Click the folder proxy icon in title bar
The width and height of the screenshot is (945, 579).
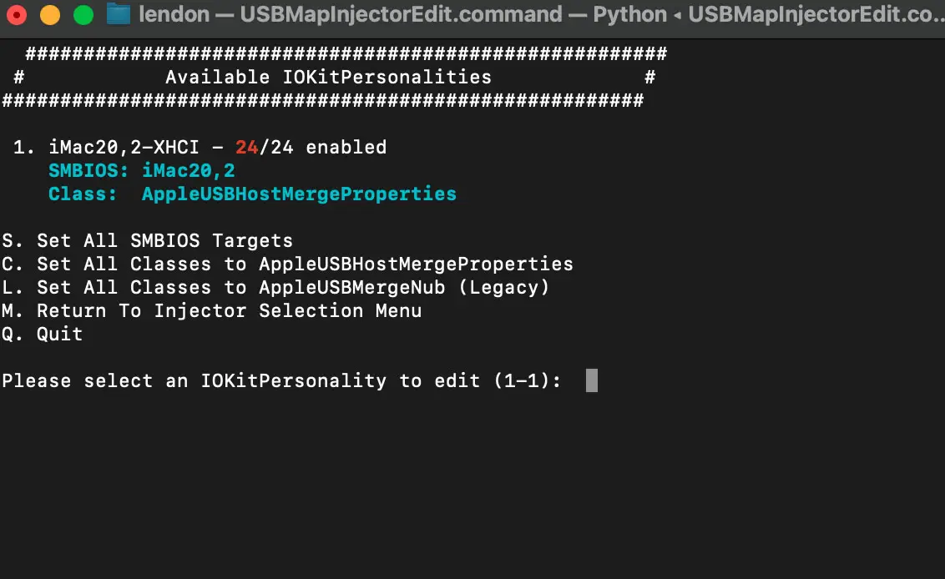(119, 15)
